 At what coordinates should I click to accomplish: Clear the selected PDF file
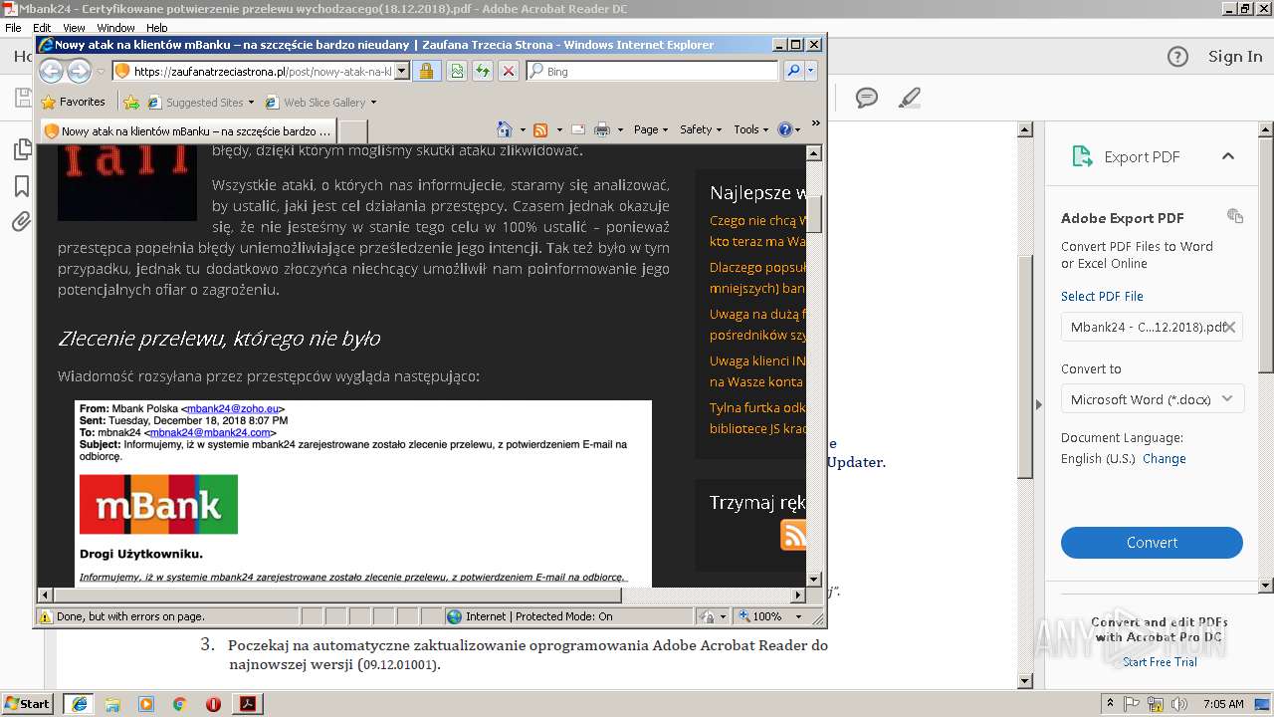click(1230, 327)
